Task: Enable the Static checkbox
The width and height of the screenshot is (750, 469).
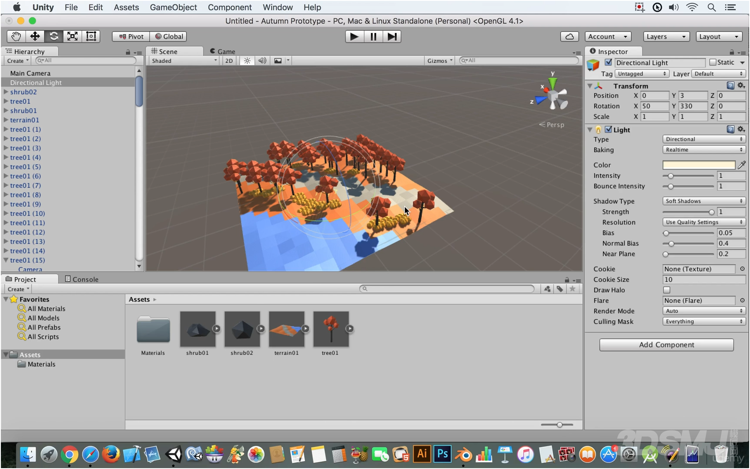Action: 713,62
